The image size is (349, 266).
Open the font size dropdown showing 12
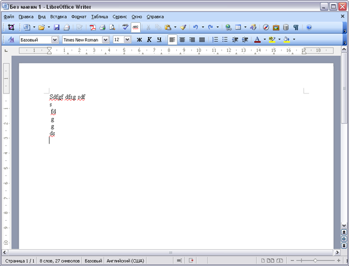coord(127,39)
